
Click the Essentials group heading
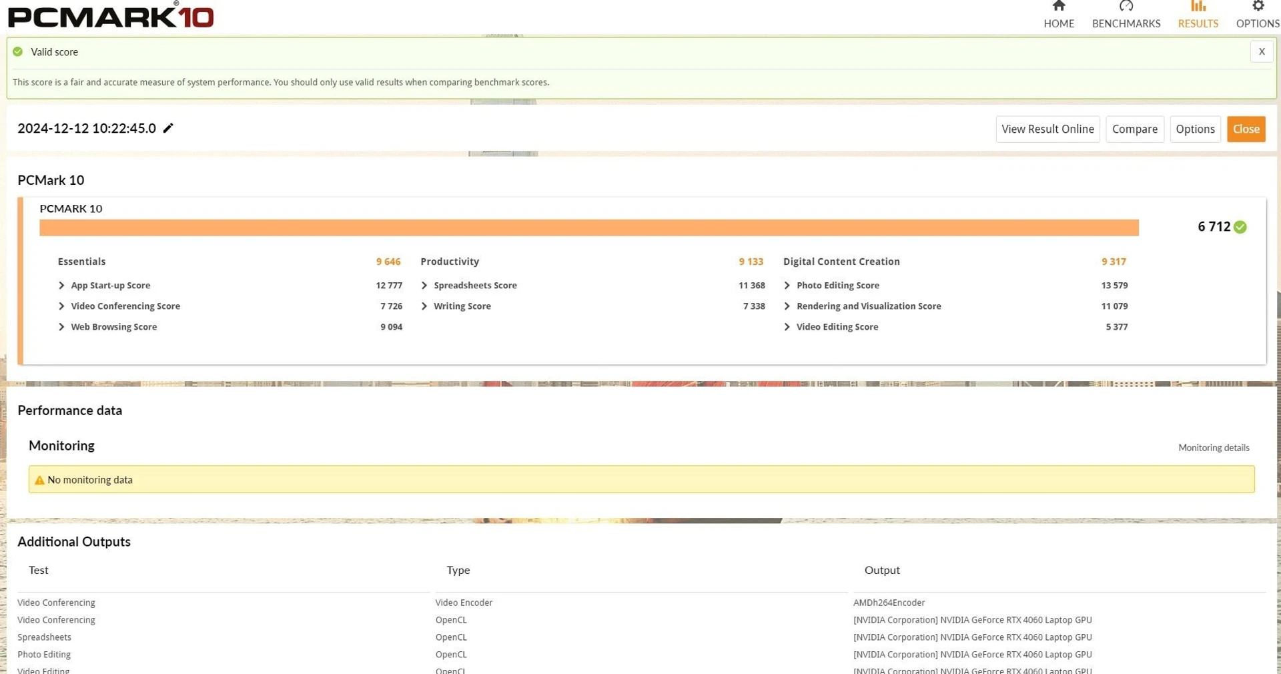[x=81, y=262]
